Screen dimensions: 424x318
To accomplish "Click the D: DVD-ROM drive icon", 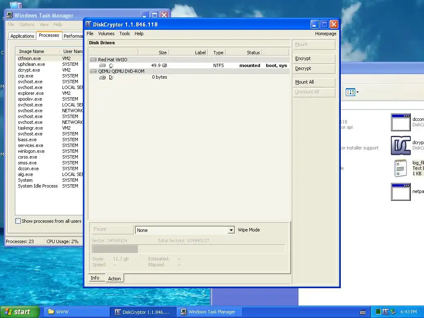I will coord(103,77).
